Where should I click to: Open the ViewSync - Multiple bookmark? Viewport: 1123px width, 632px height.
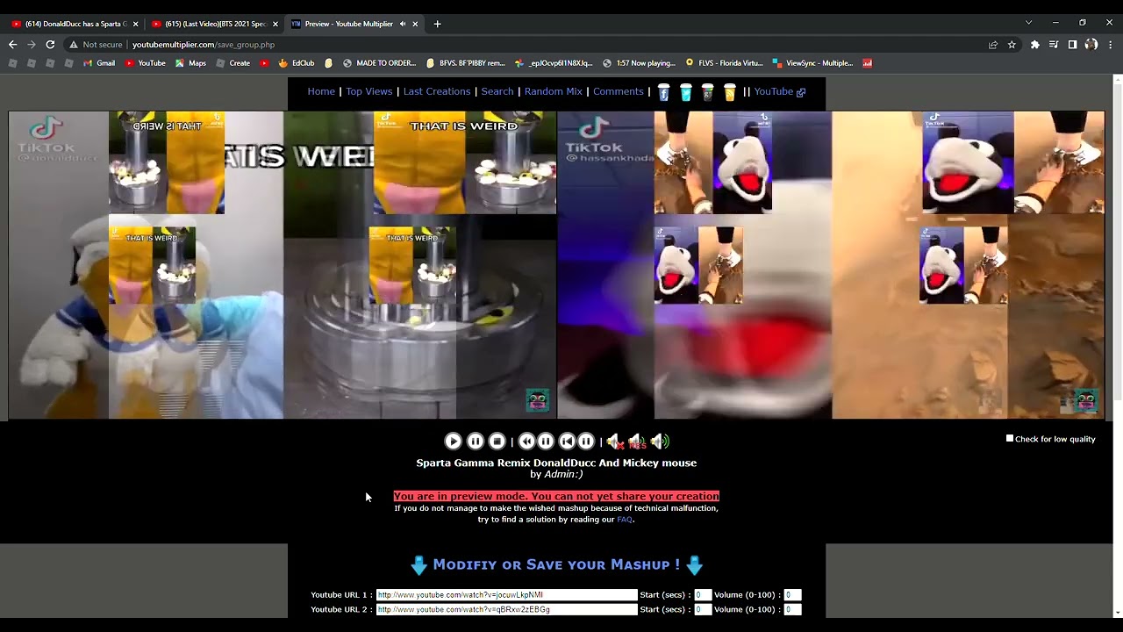(812, 63)
